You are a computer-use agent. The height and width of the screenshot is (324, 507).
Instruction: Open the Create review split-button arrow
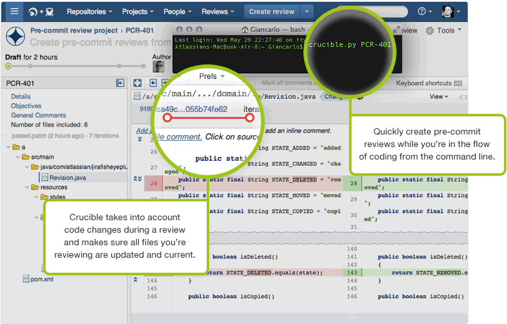[307, 11]
